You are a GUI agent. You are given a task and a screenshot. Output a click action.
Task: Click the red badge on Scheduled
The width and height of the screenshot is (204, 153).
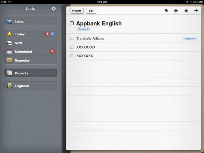point(52,51)
